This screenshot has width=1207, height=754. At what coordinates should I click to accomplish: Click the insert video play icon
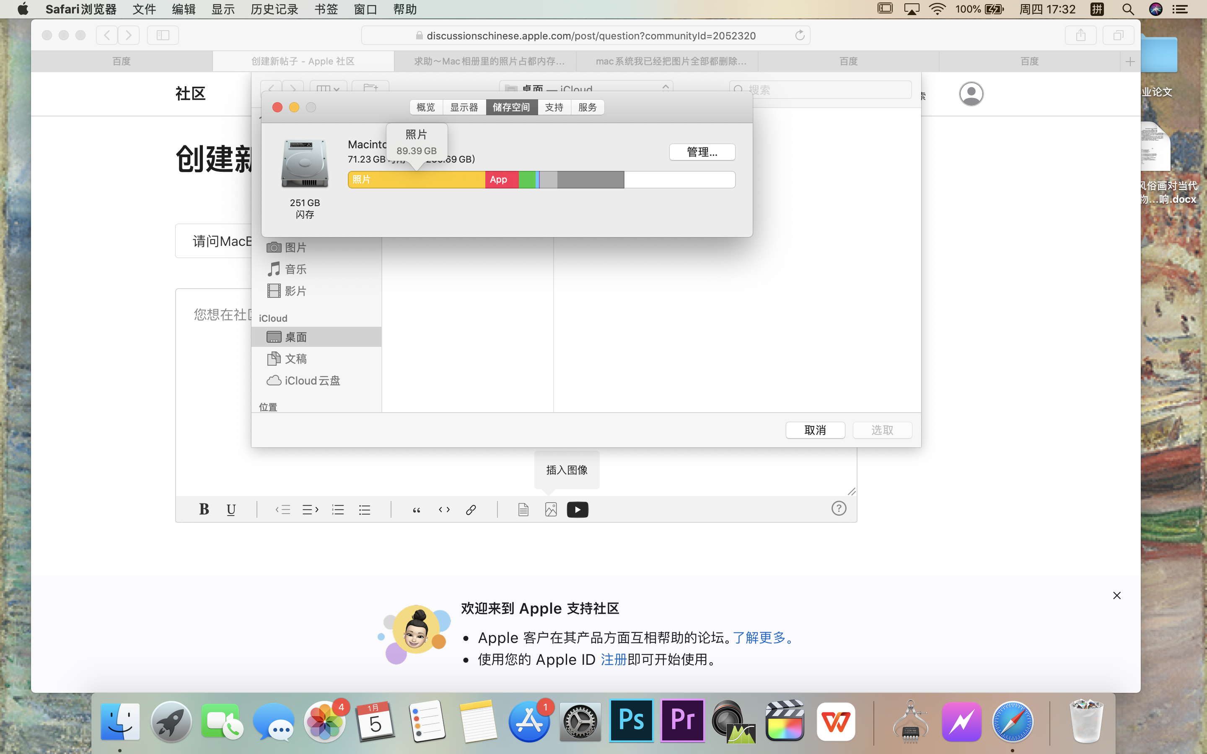point(577,509)
